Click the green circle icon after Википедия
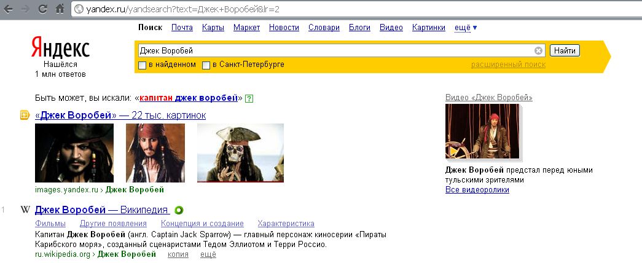 [179, 210]
